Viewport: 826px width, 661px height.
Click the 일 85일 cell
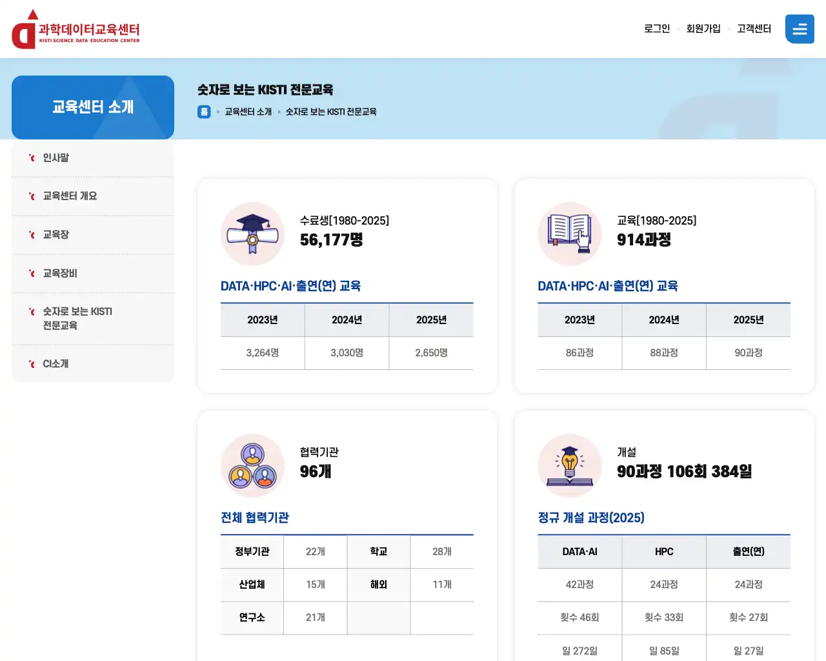pos(664,649)
